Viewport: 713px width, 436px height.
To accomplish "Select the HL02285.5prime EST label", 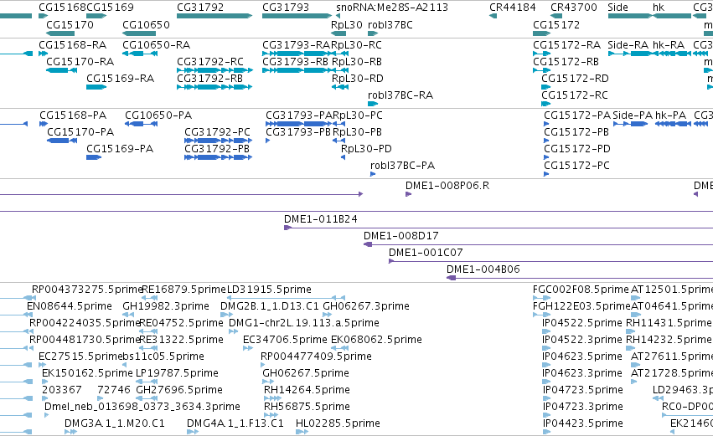I will (x=338, y=423).
